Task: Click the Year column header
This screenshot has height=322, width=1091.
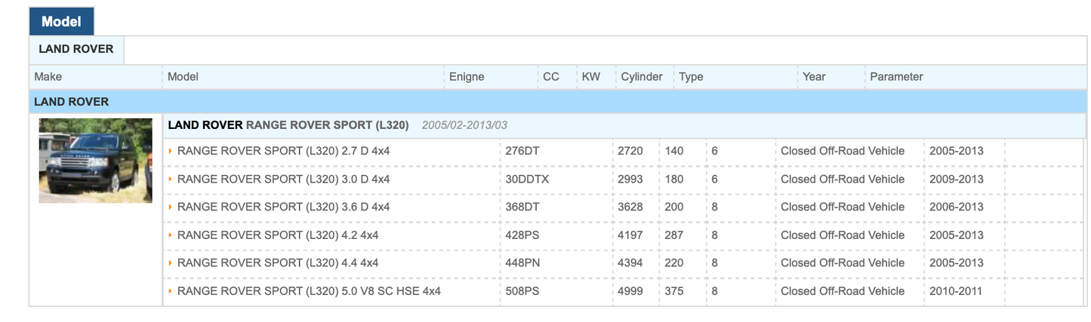Action: 814,77
